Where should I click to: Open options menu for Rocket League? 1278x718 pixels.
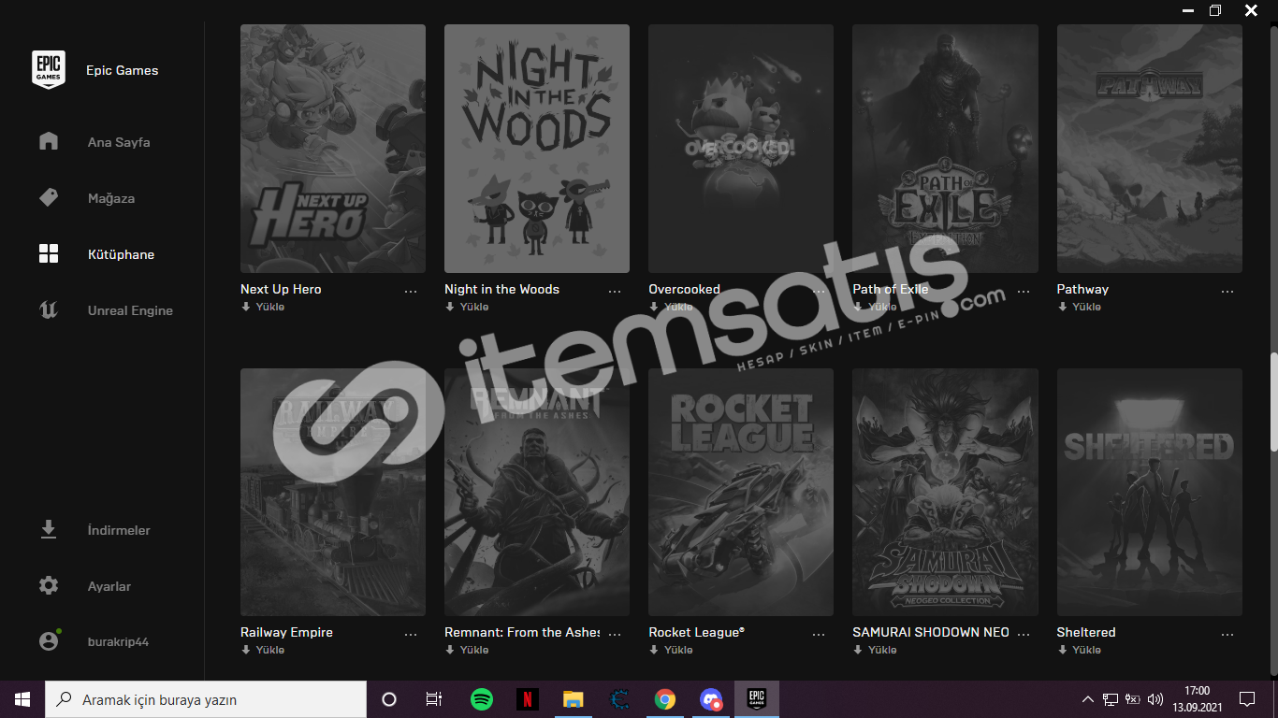click(819, 634)
